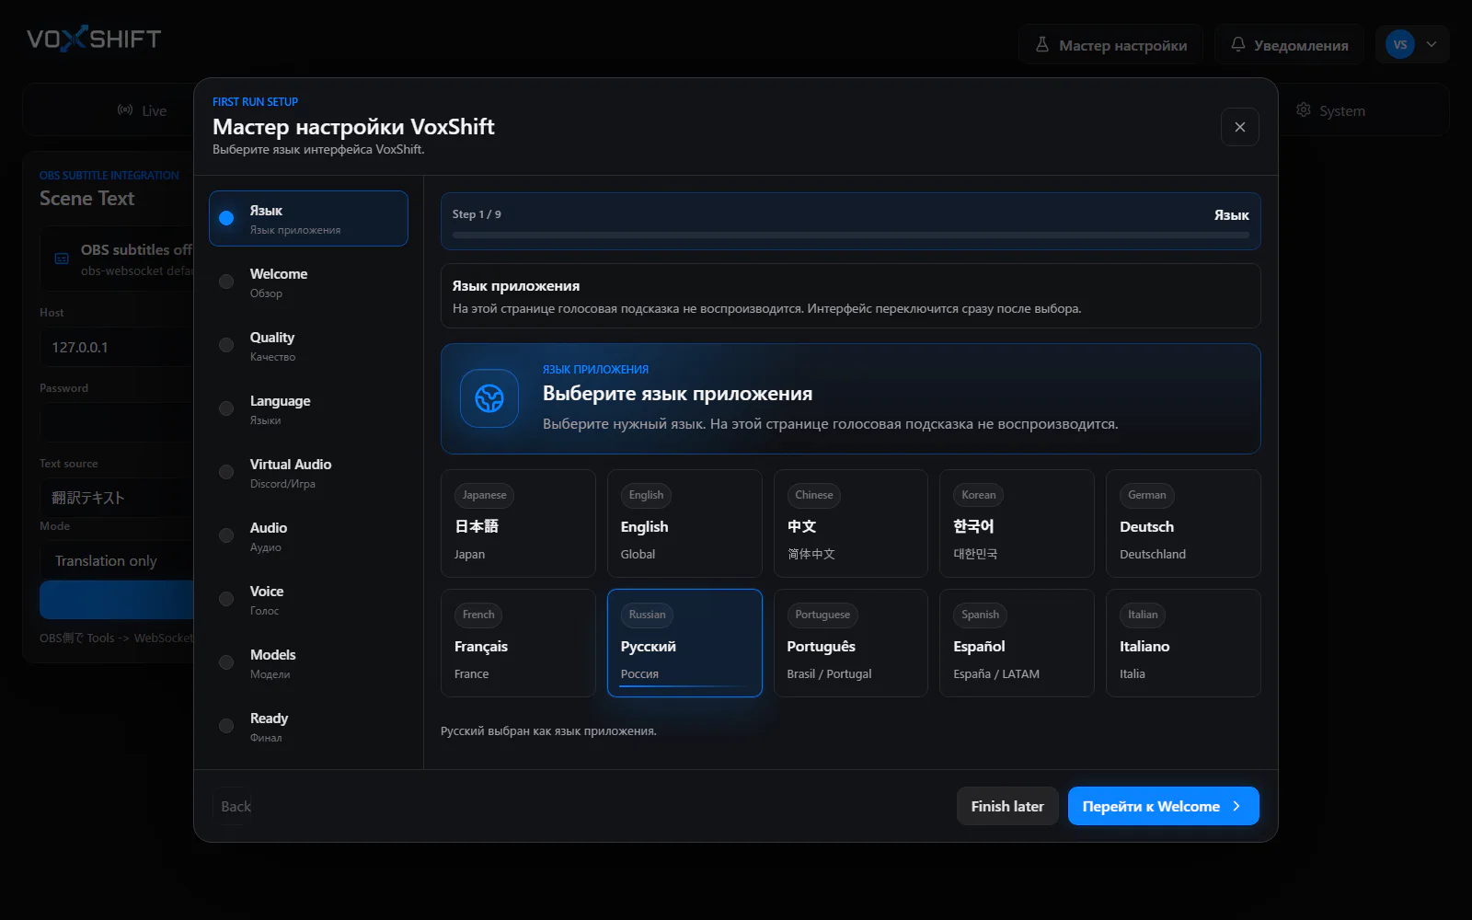Click 'Русский выбран как язык приложения.' status text
This screenshot has height=920, width=1472.
tap(548, 731)
